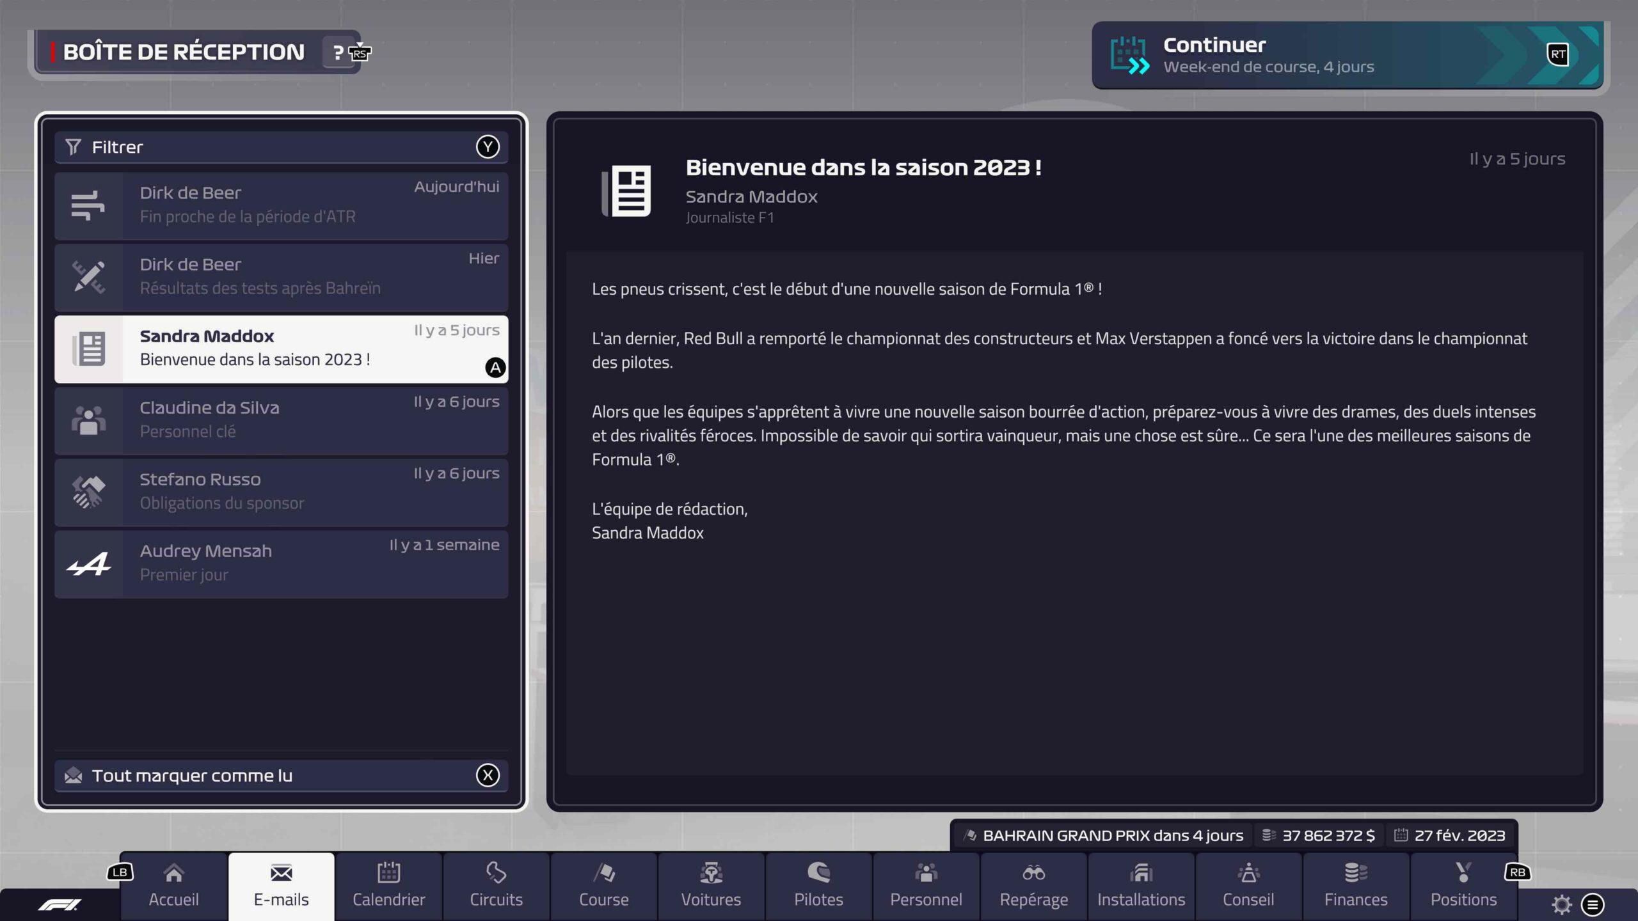Select the Pilotes tab
Image resolution: width=1638 pixels, height=921 pixels.
click(818, 886)
